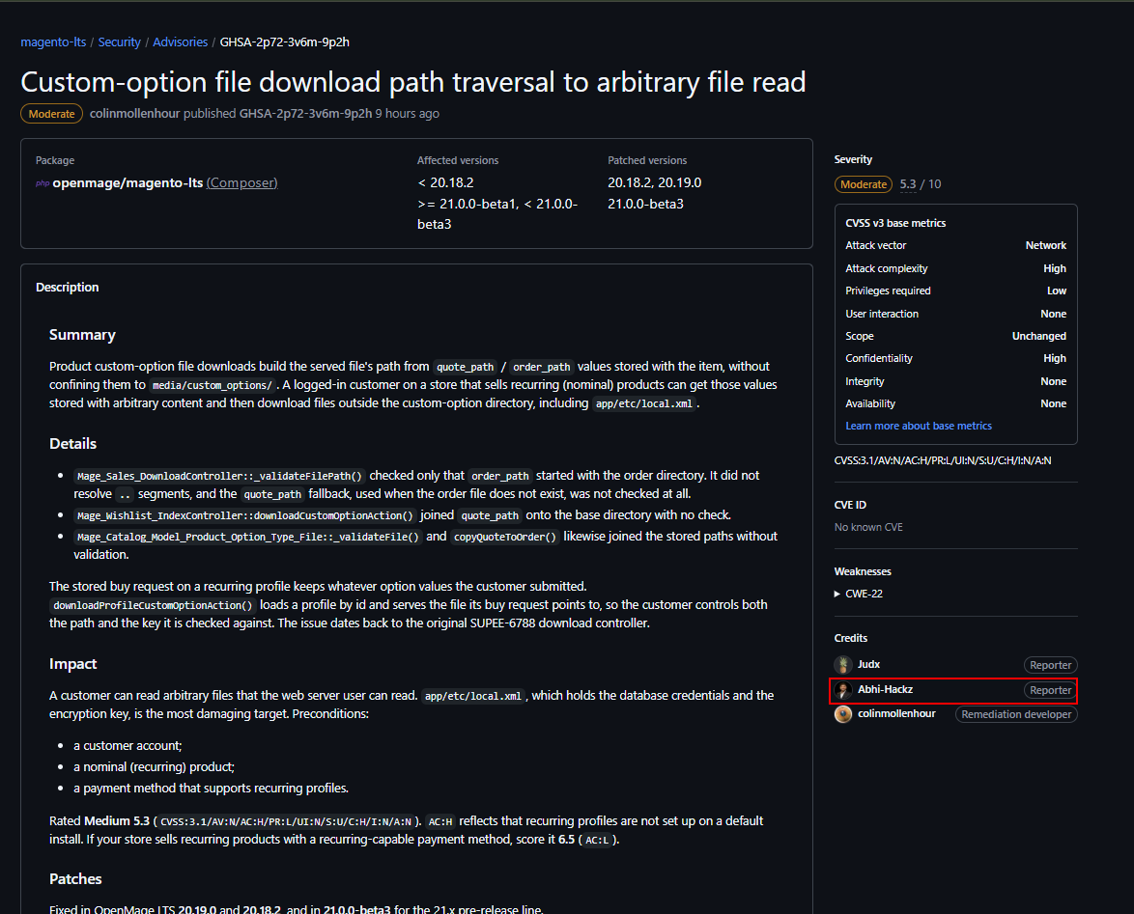The width and height of the screenshot is (1134, 914).
Task: Click the 'downloadProfileCustomOptionAction()' code snippet
Action: click(153, 605)
